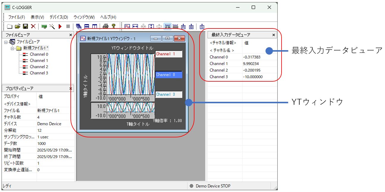Viewport: 385px width, 192px height.
Task: Click the New file toolbar icon
Action: pyautogui.click(x=10, y=26)
